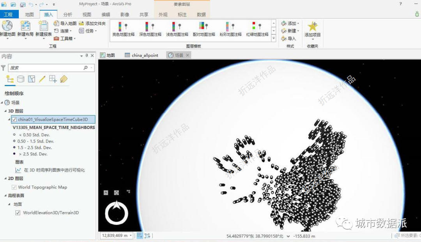Screen dimensions: 421x242
Task: Click the new project icon in quick access
Action: point(4,4)
